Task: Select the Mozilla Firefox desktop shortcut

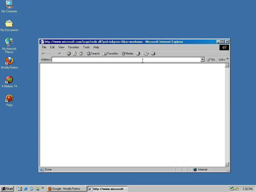Action: (x=9, y=63)
